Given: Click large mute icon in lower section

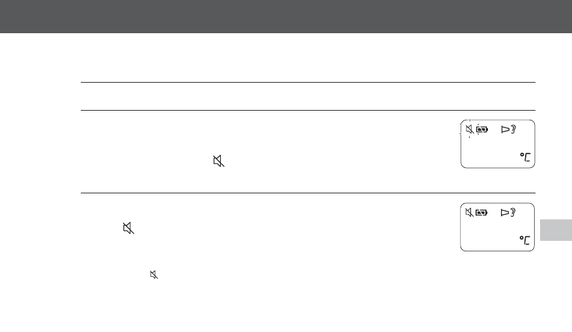Looking at the screenshot, I should [x=128, y=228].
